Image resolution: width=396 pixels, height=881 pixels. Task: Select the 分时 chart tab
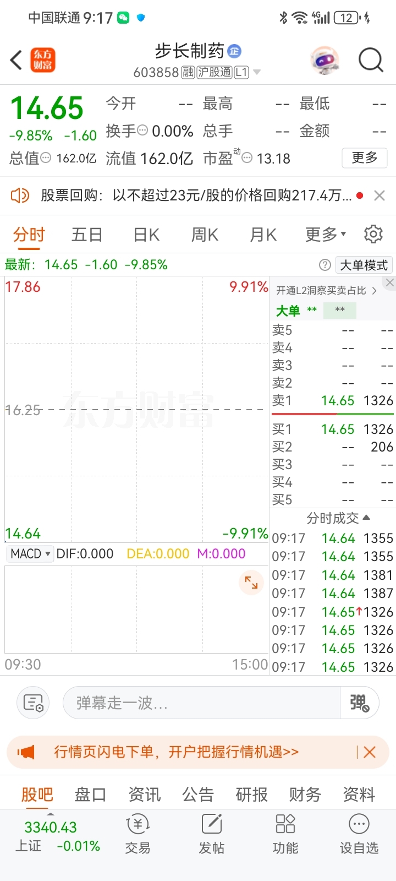tap(29, 235)
